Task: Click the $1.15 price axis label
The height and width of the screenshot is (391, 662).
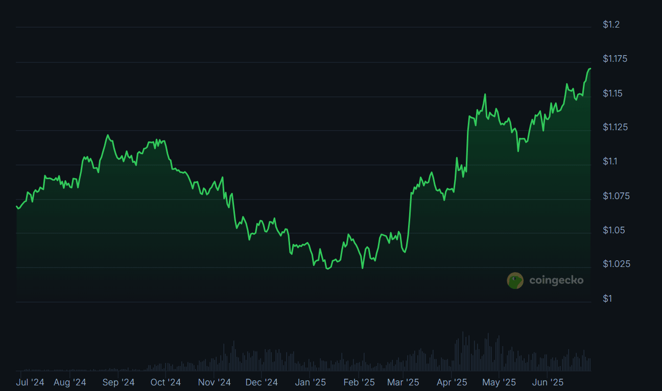Action: point(613,93)
